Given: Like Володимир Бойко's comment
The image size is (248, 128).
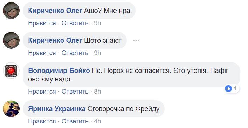Looking at the screenshot, I should [42, 92].
